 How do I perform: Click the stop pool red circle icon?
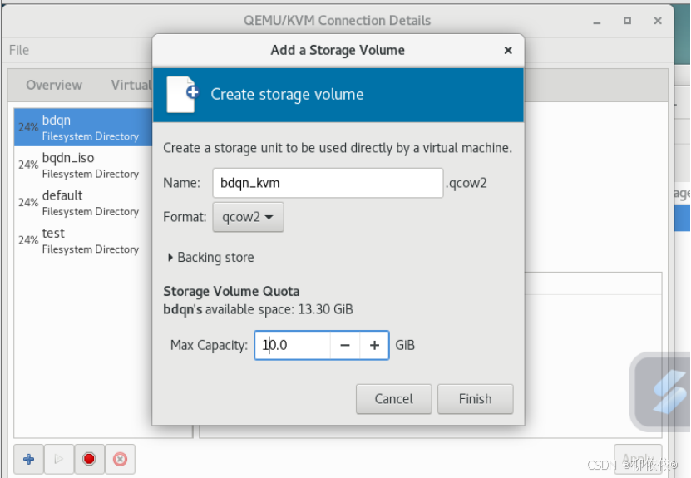point(89,459)
